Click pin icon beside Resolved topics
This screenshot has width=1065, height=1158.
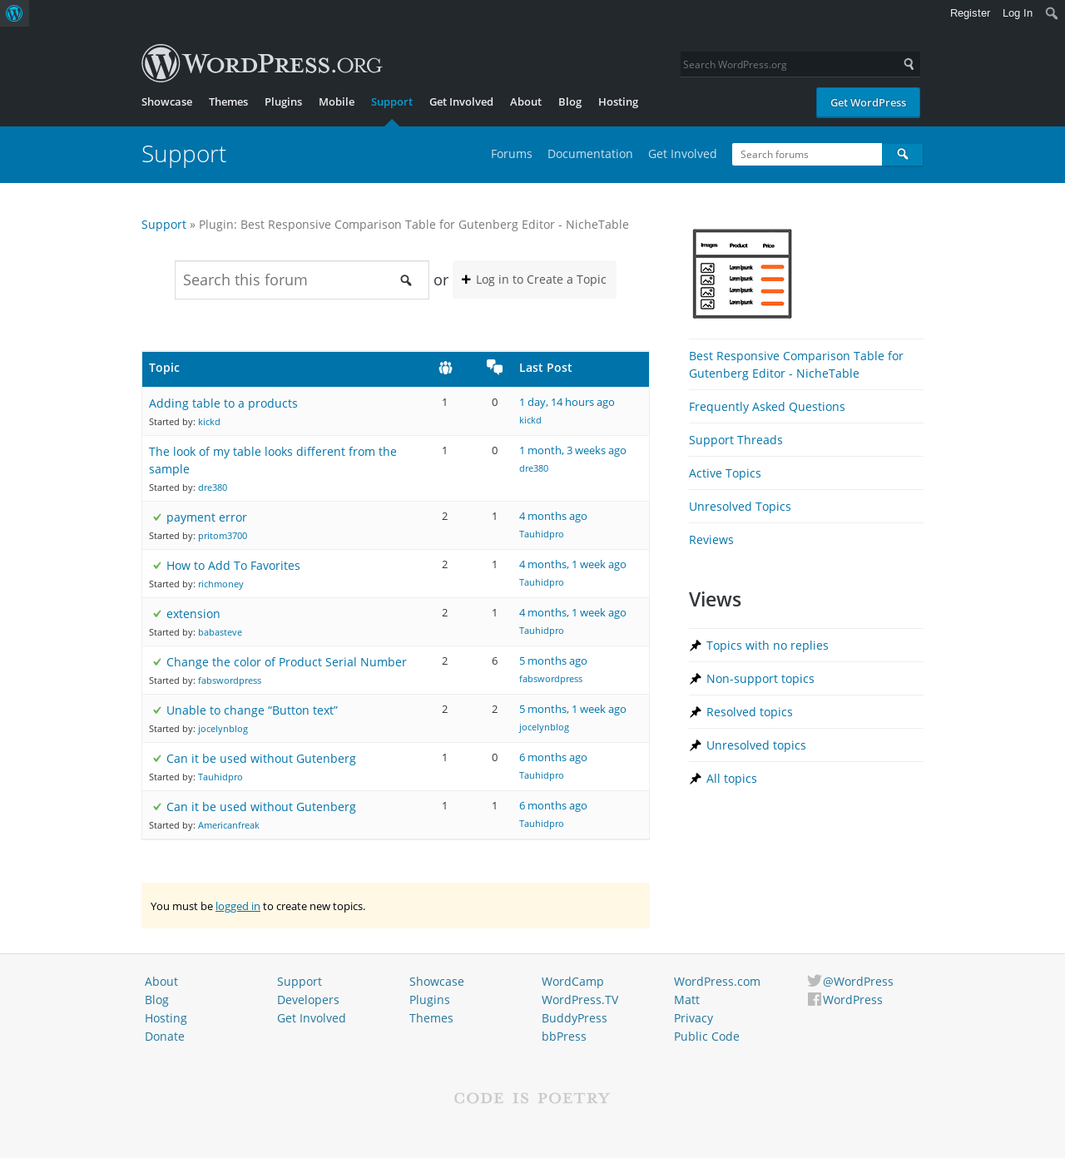(x=696, y=712)
